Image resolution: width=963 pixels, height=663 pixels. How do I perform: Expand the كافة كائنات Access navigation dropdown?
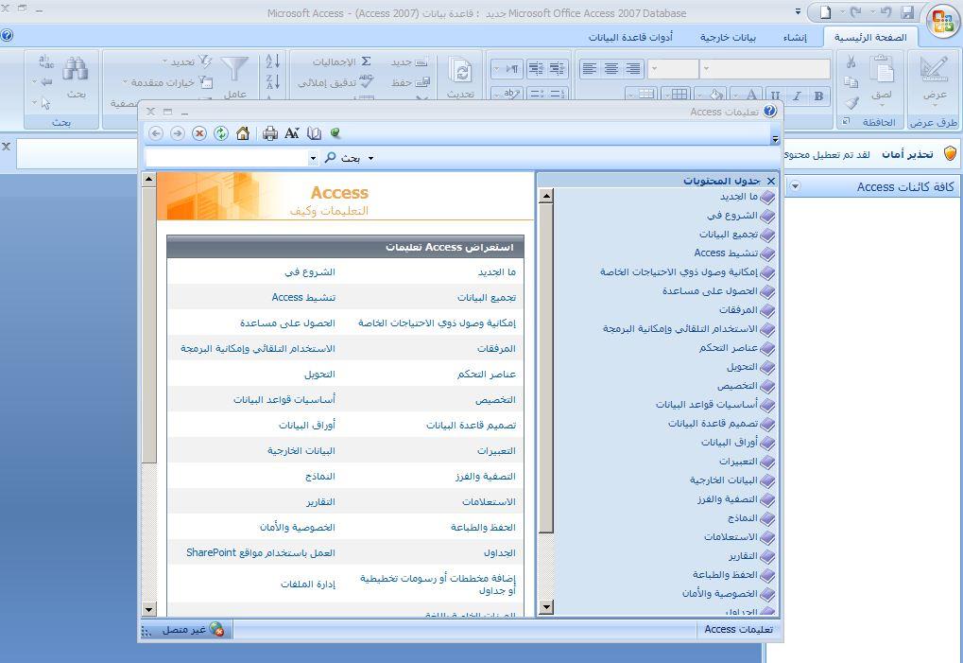pos(795,186)
